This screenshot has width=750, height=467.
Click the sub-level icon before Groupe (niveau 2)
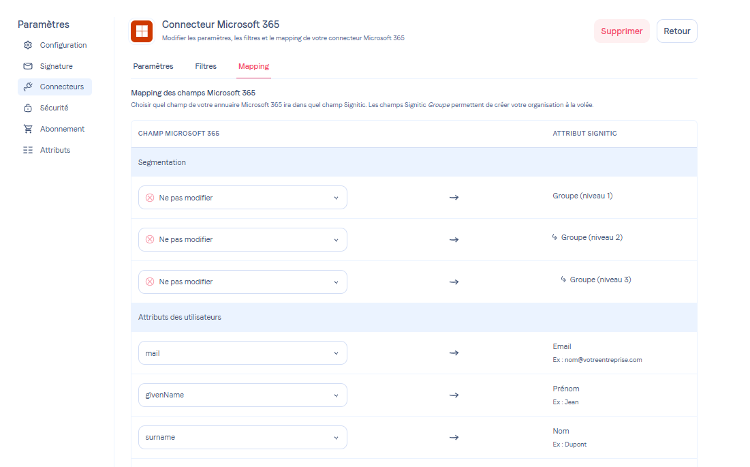pos(555,237)
